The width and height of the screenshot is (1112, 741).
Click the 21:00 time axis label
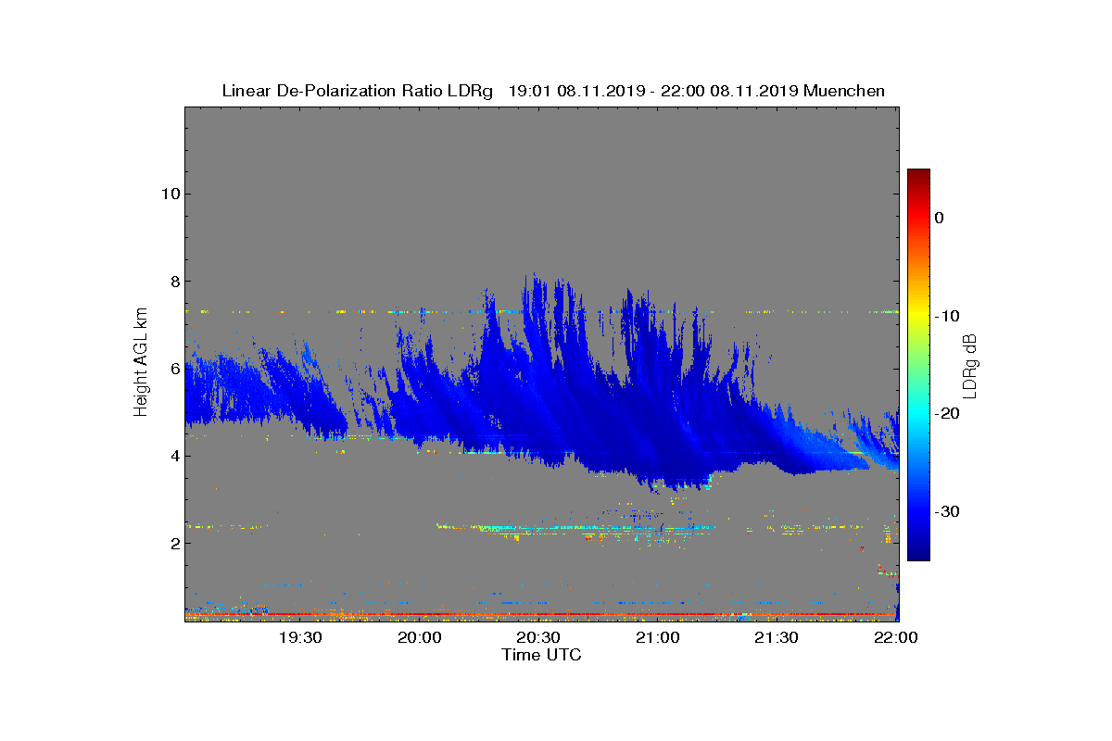pyautogui.click(x=658, y=637)
